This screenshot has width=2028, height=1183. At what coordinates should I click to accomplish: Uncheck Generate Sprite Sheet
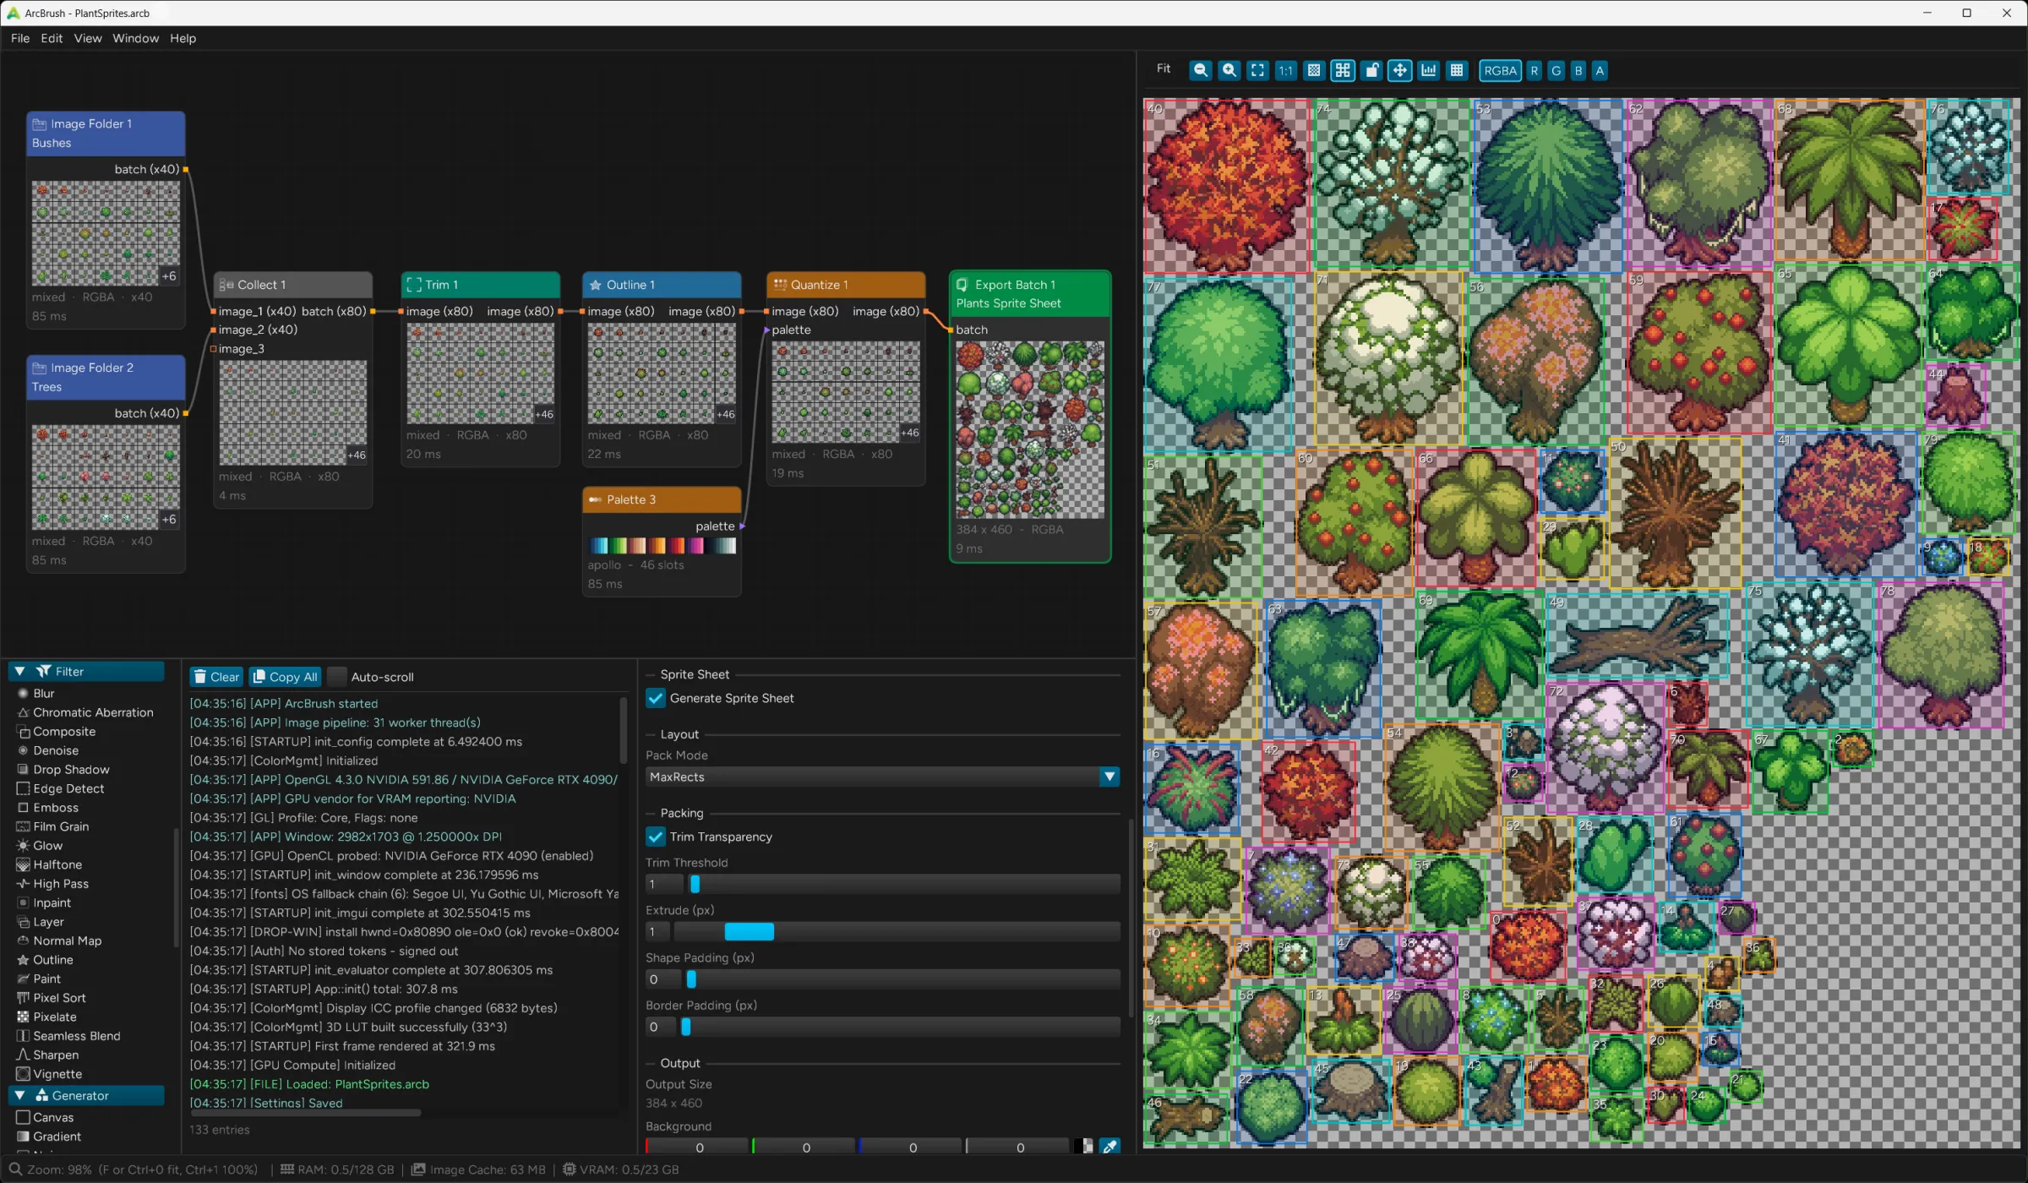click(656, 698)
